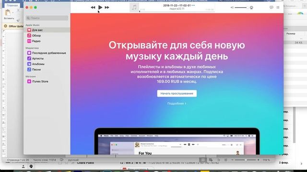
Task: Click Word's zoom percentage "119 %"
Action: [266, 160]
